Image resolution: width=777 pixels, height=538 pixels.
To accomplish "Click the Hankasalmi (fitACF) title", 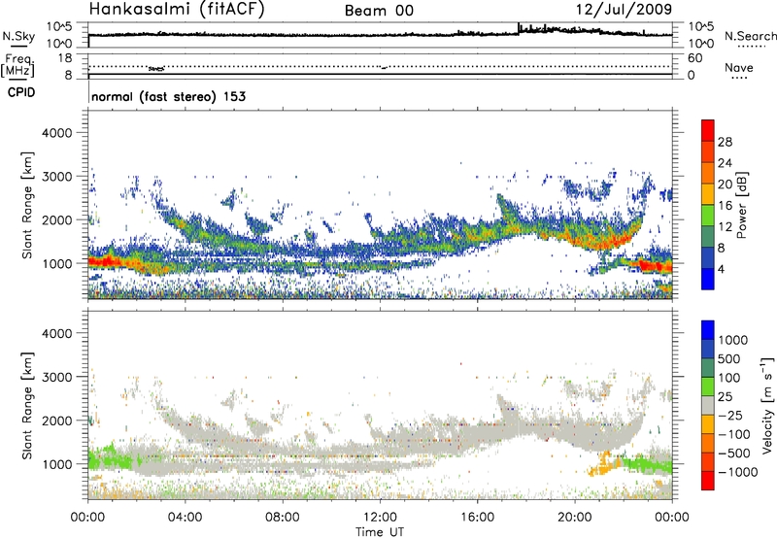I will point(177,9).
